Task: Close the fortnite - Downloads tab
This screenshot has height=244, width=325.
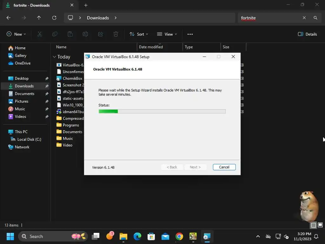Action: [72, 5]
